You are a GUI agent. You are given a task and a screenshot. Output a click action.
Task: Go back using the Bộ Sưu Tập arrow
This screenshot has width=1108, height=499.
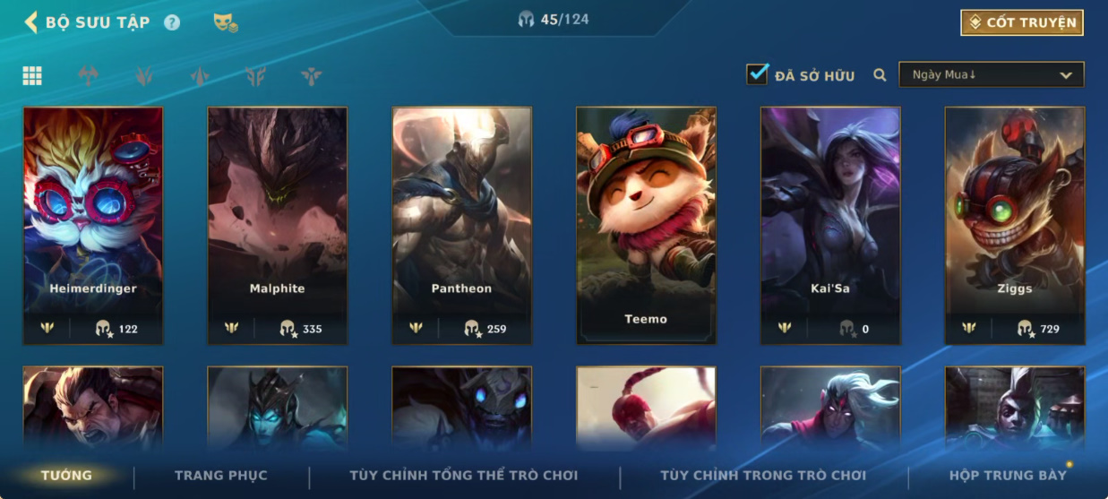[x=30, y=22]
